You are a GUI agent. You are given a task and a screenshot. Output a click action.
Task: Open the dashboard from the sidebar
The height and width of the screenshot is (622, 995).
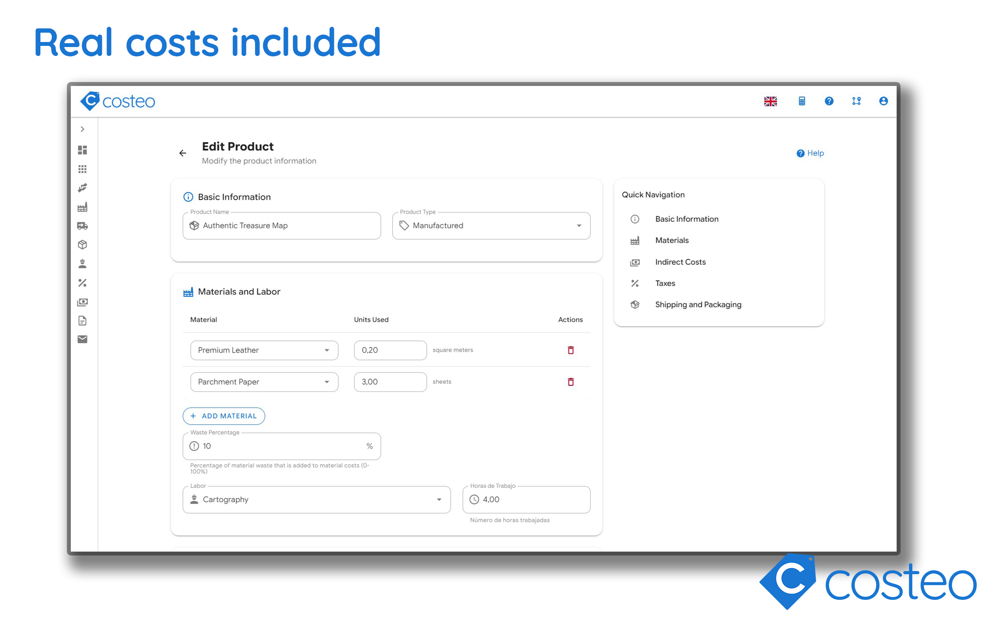[x=82, y=150]
